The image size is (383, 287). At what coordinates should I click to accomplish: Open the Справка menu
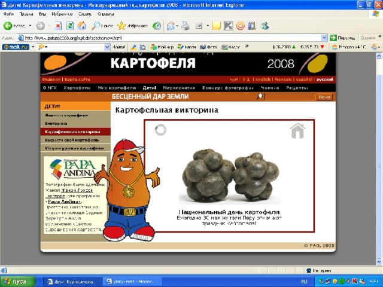[x=105, y=14]
